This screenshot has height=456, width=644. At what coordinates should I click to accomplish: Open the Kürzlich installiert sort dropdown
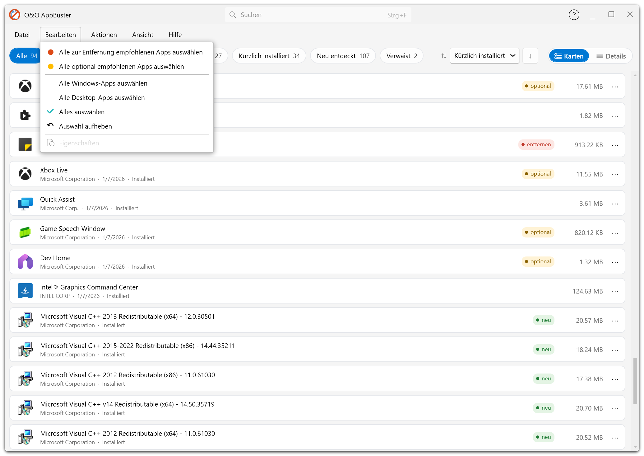point(484,56)
